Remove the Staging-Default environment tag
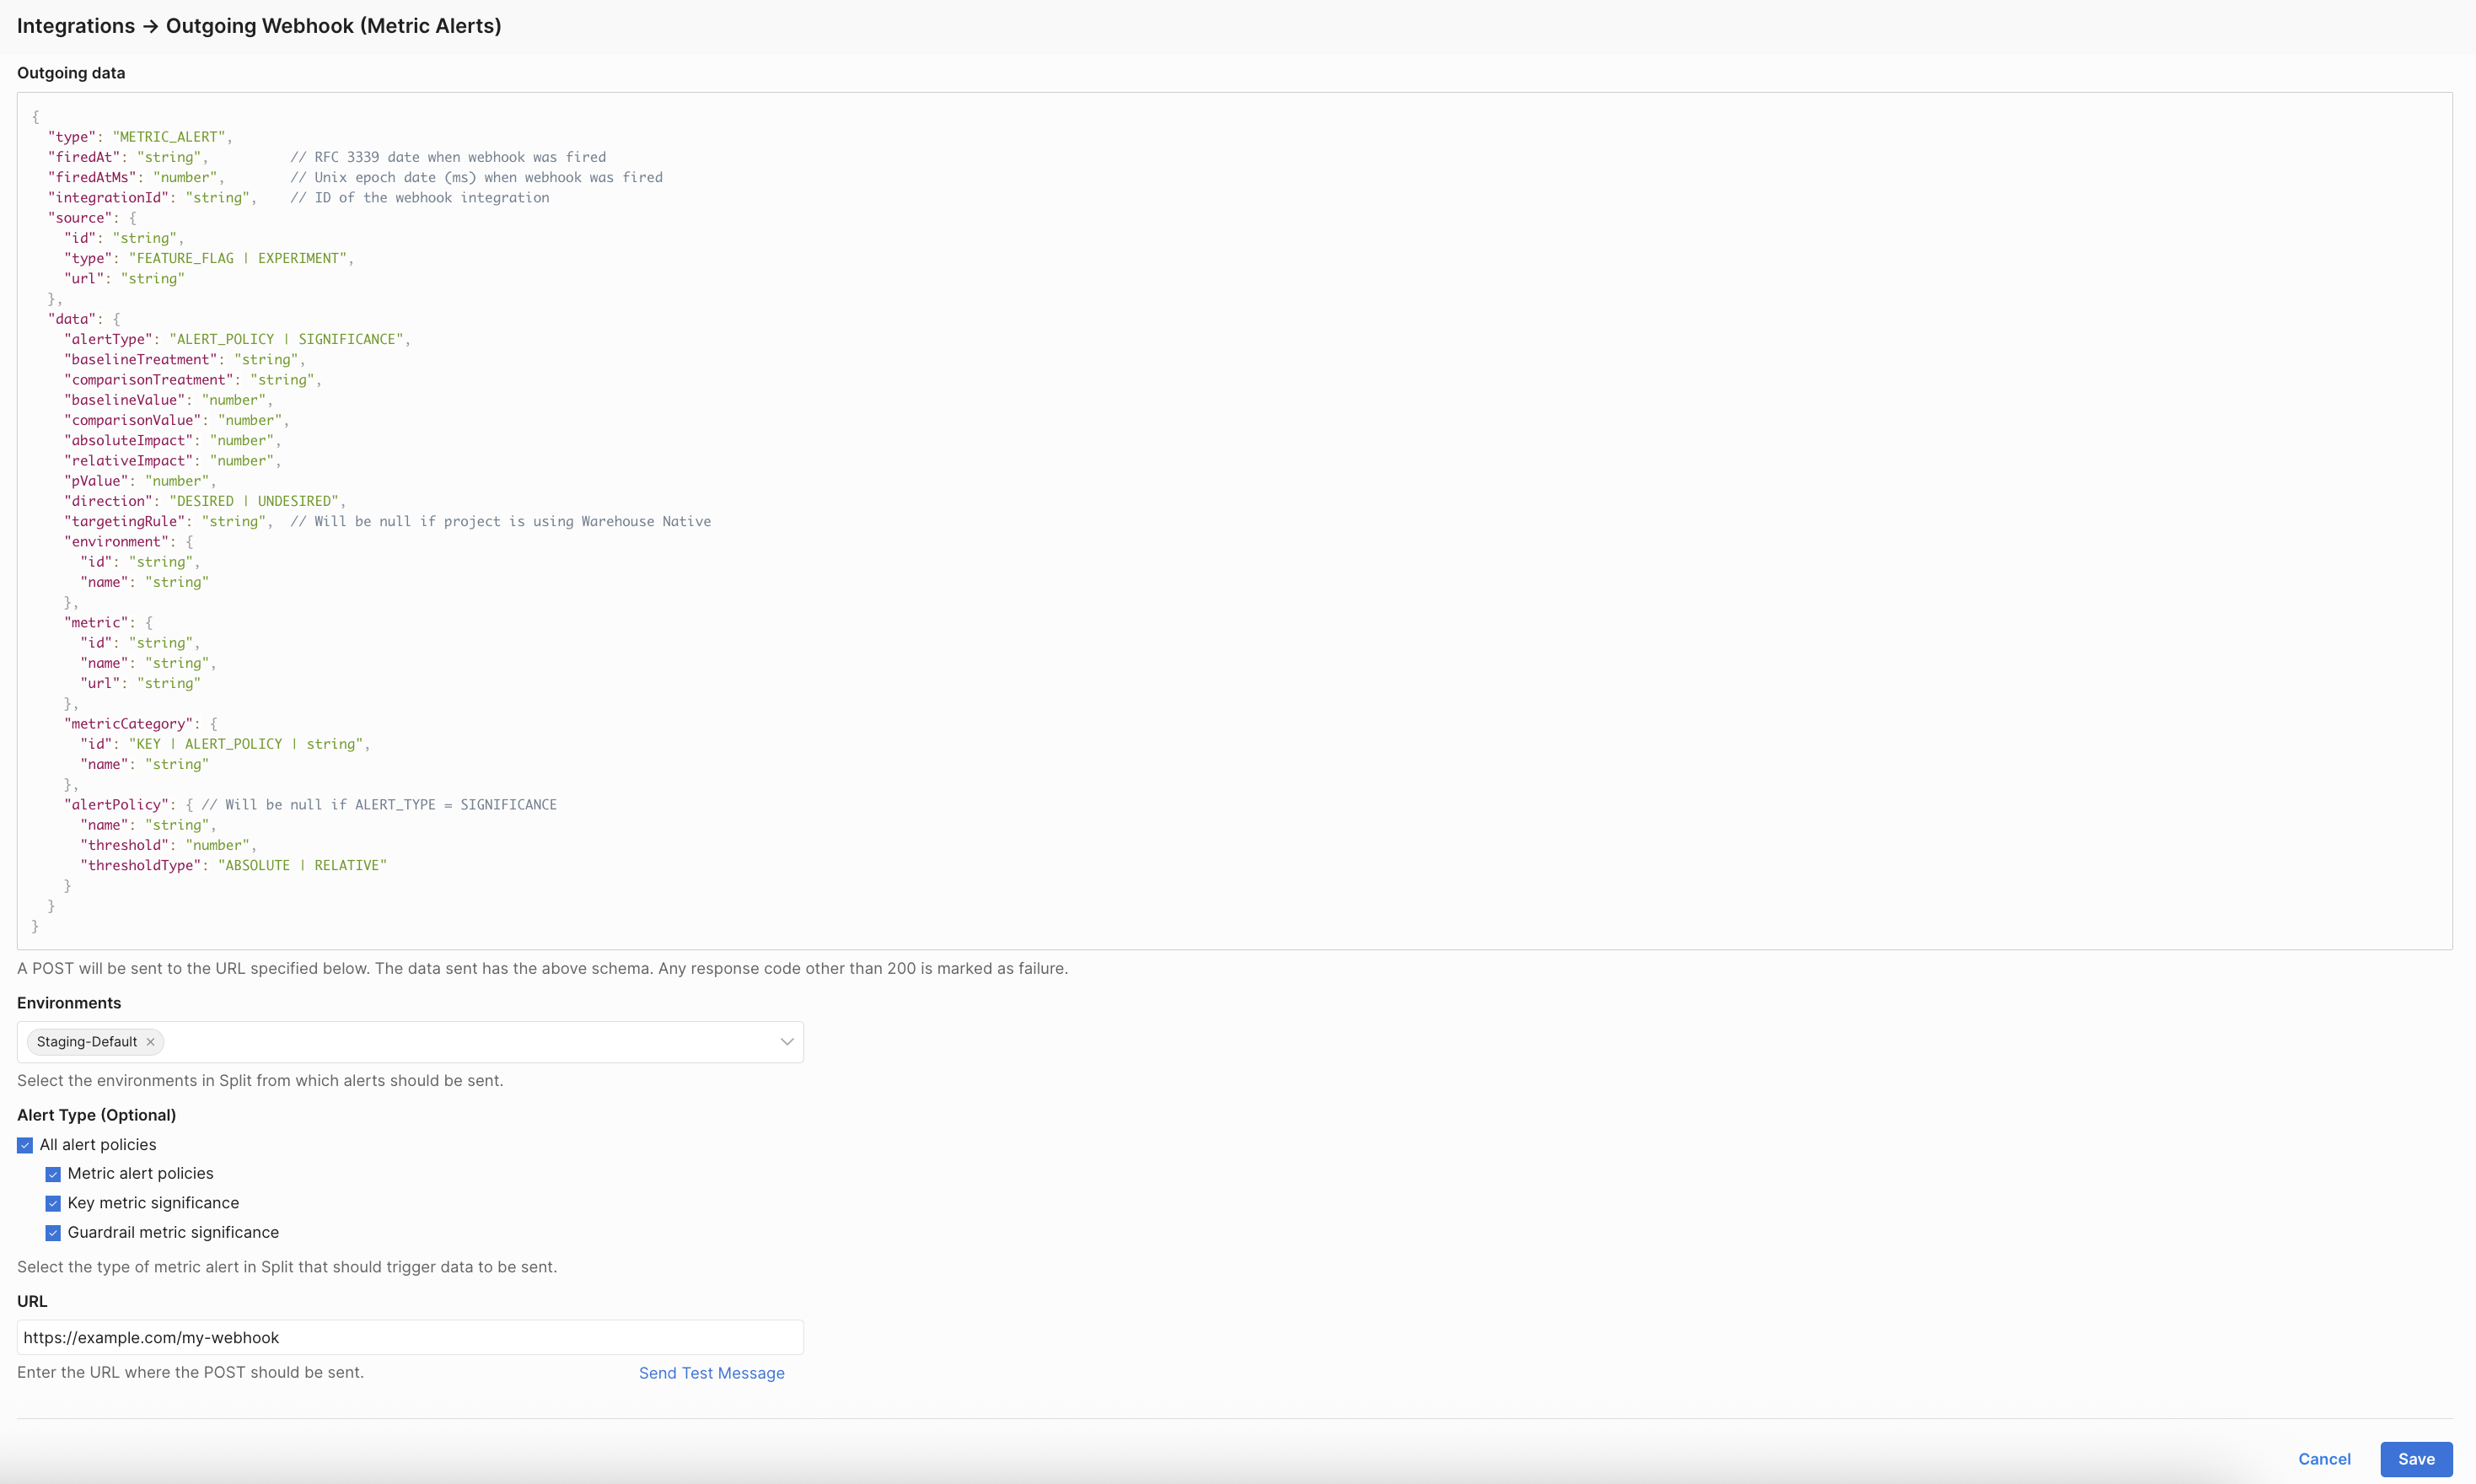 150,1042
